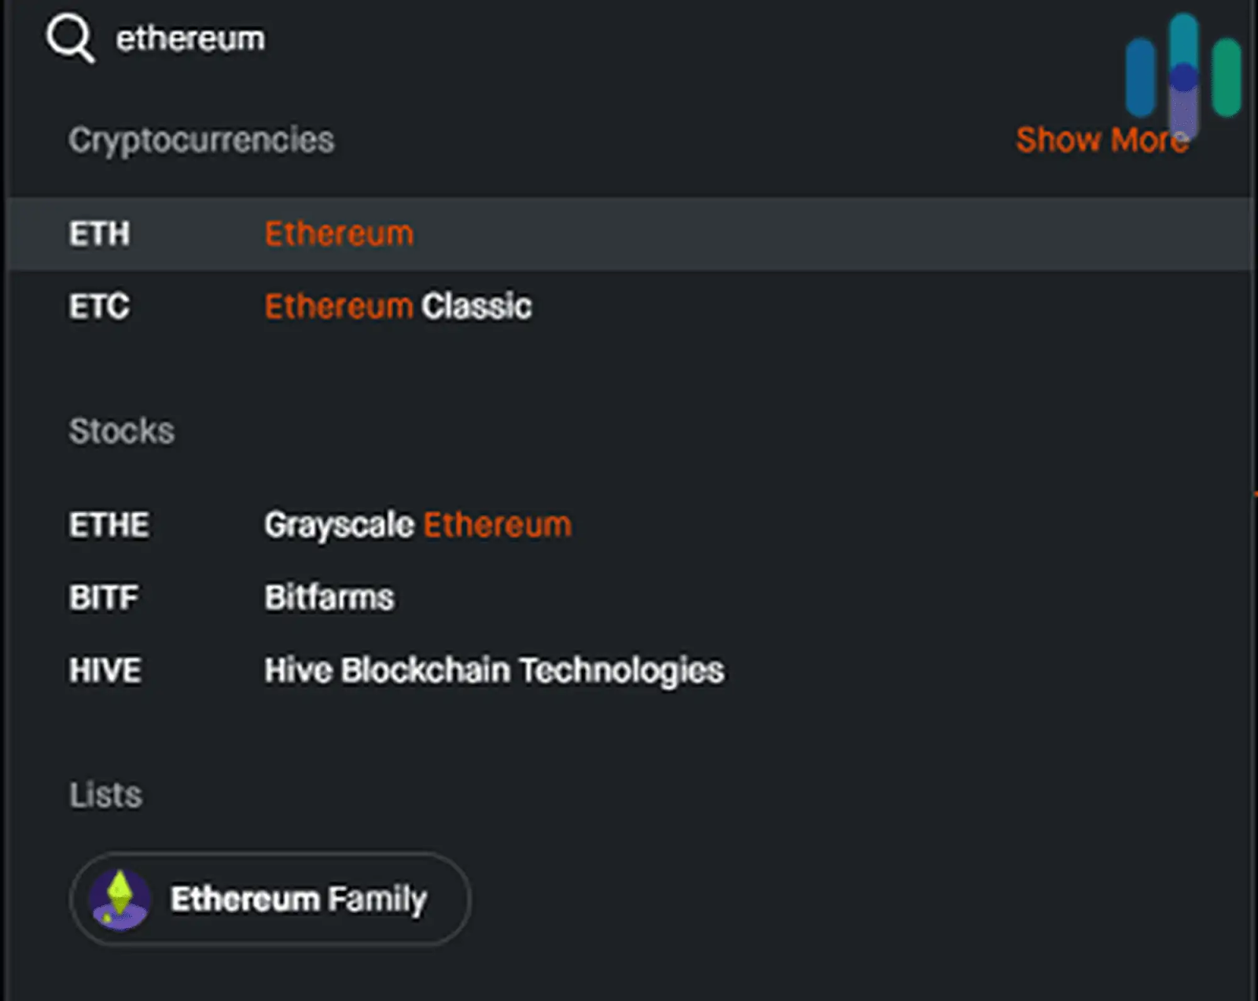The image size is (1258, 1001).
Task: Click the magnifying glass search icon
Action: 71,38
